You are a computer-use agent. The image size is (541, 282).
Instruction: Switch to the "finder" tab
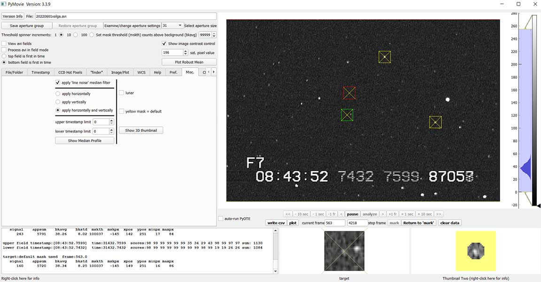click(97, 72)
